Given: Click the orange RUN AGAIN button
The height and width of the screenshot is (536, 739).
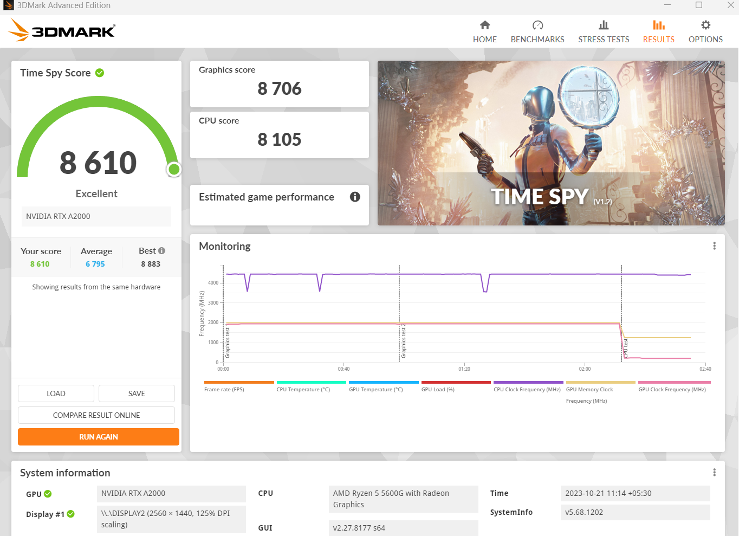Looking at the screenshot, I should (99, 437).
